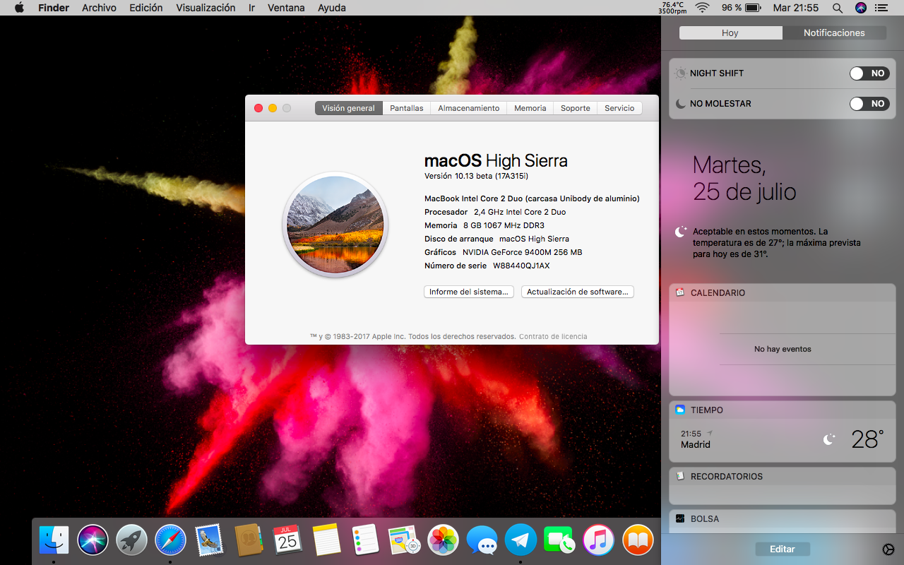
Task: Open Reminders list icon in Dock
Action: coord(365,540)
